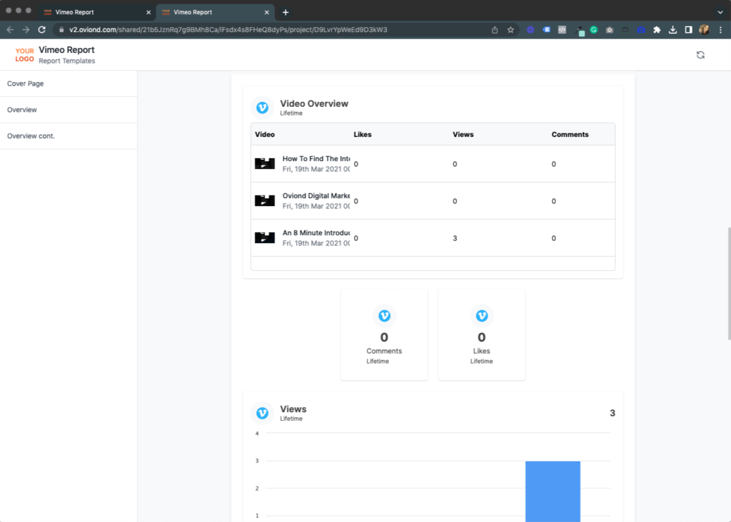Click the Grammarly extension icon
Viewport: 731px width, 522px height.
pos(593,30)
